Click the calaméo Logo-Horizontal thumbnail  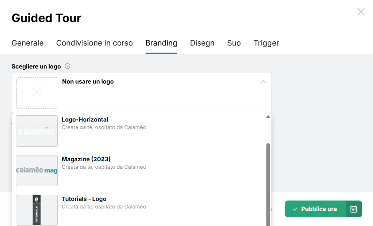37,131
